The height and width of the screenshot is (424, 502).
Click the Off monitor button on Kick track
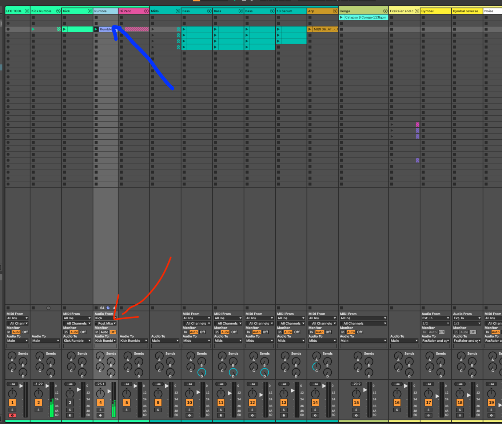[83, 332]
